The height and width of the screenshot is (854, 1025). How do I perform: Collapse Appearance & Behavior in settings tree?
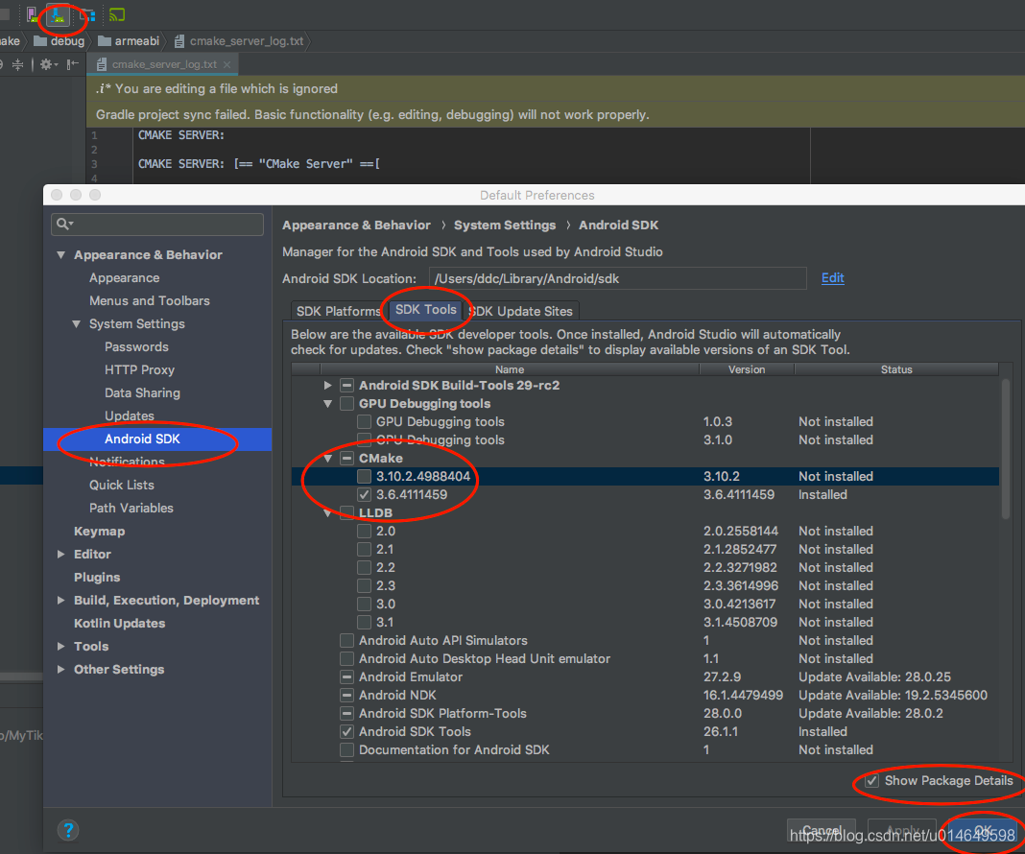tap(60, 255)
